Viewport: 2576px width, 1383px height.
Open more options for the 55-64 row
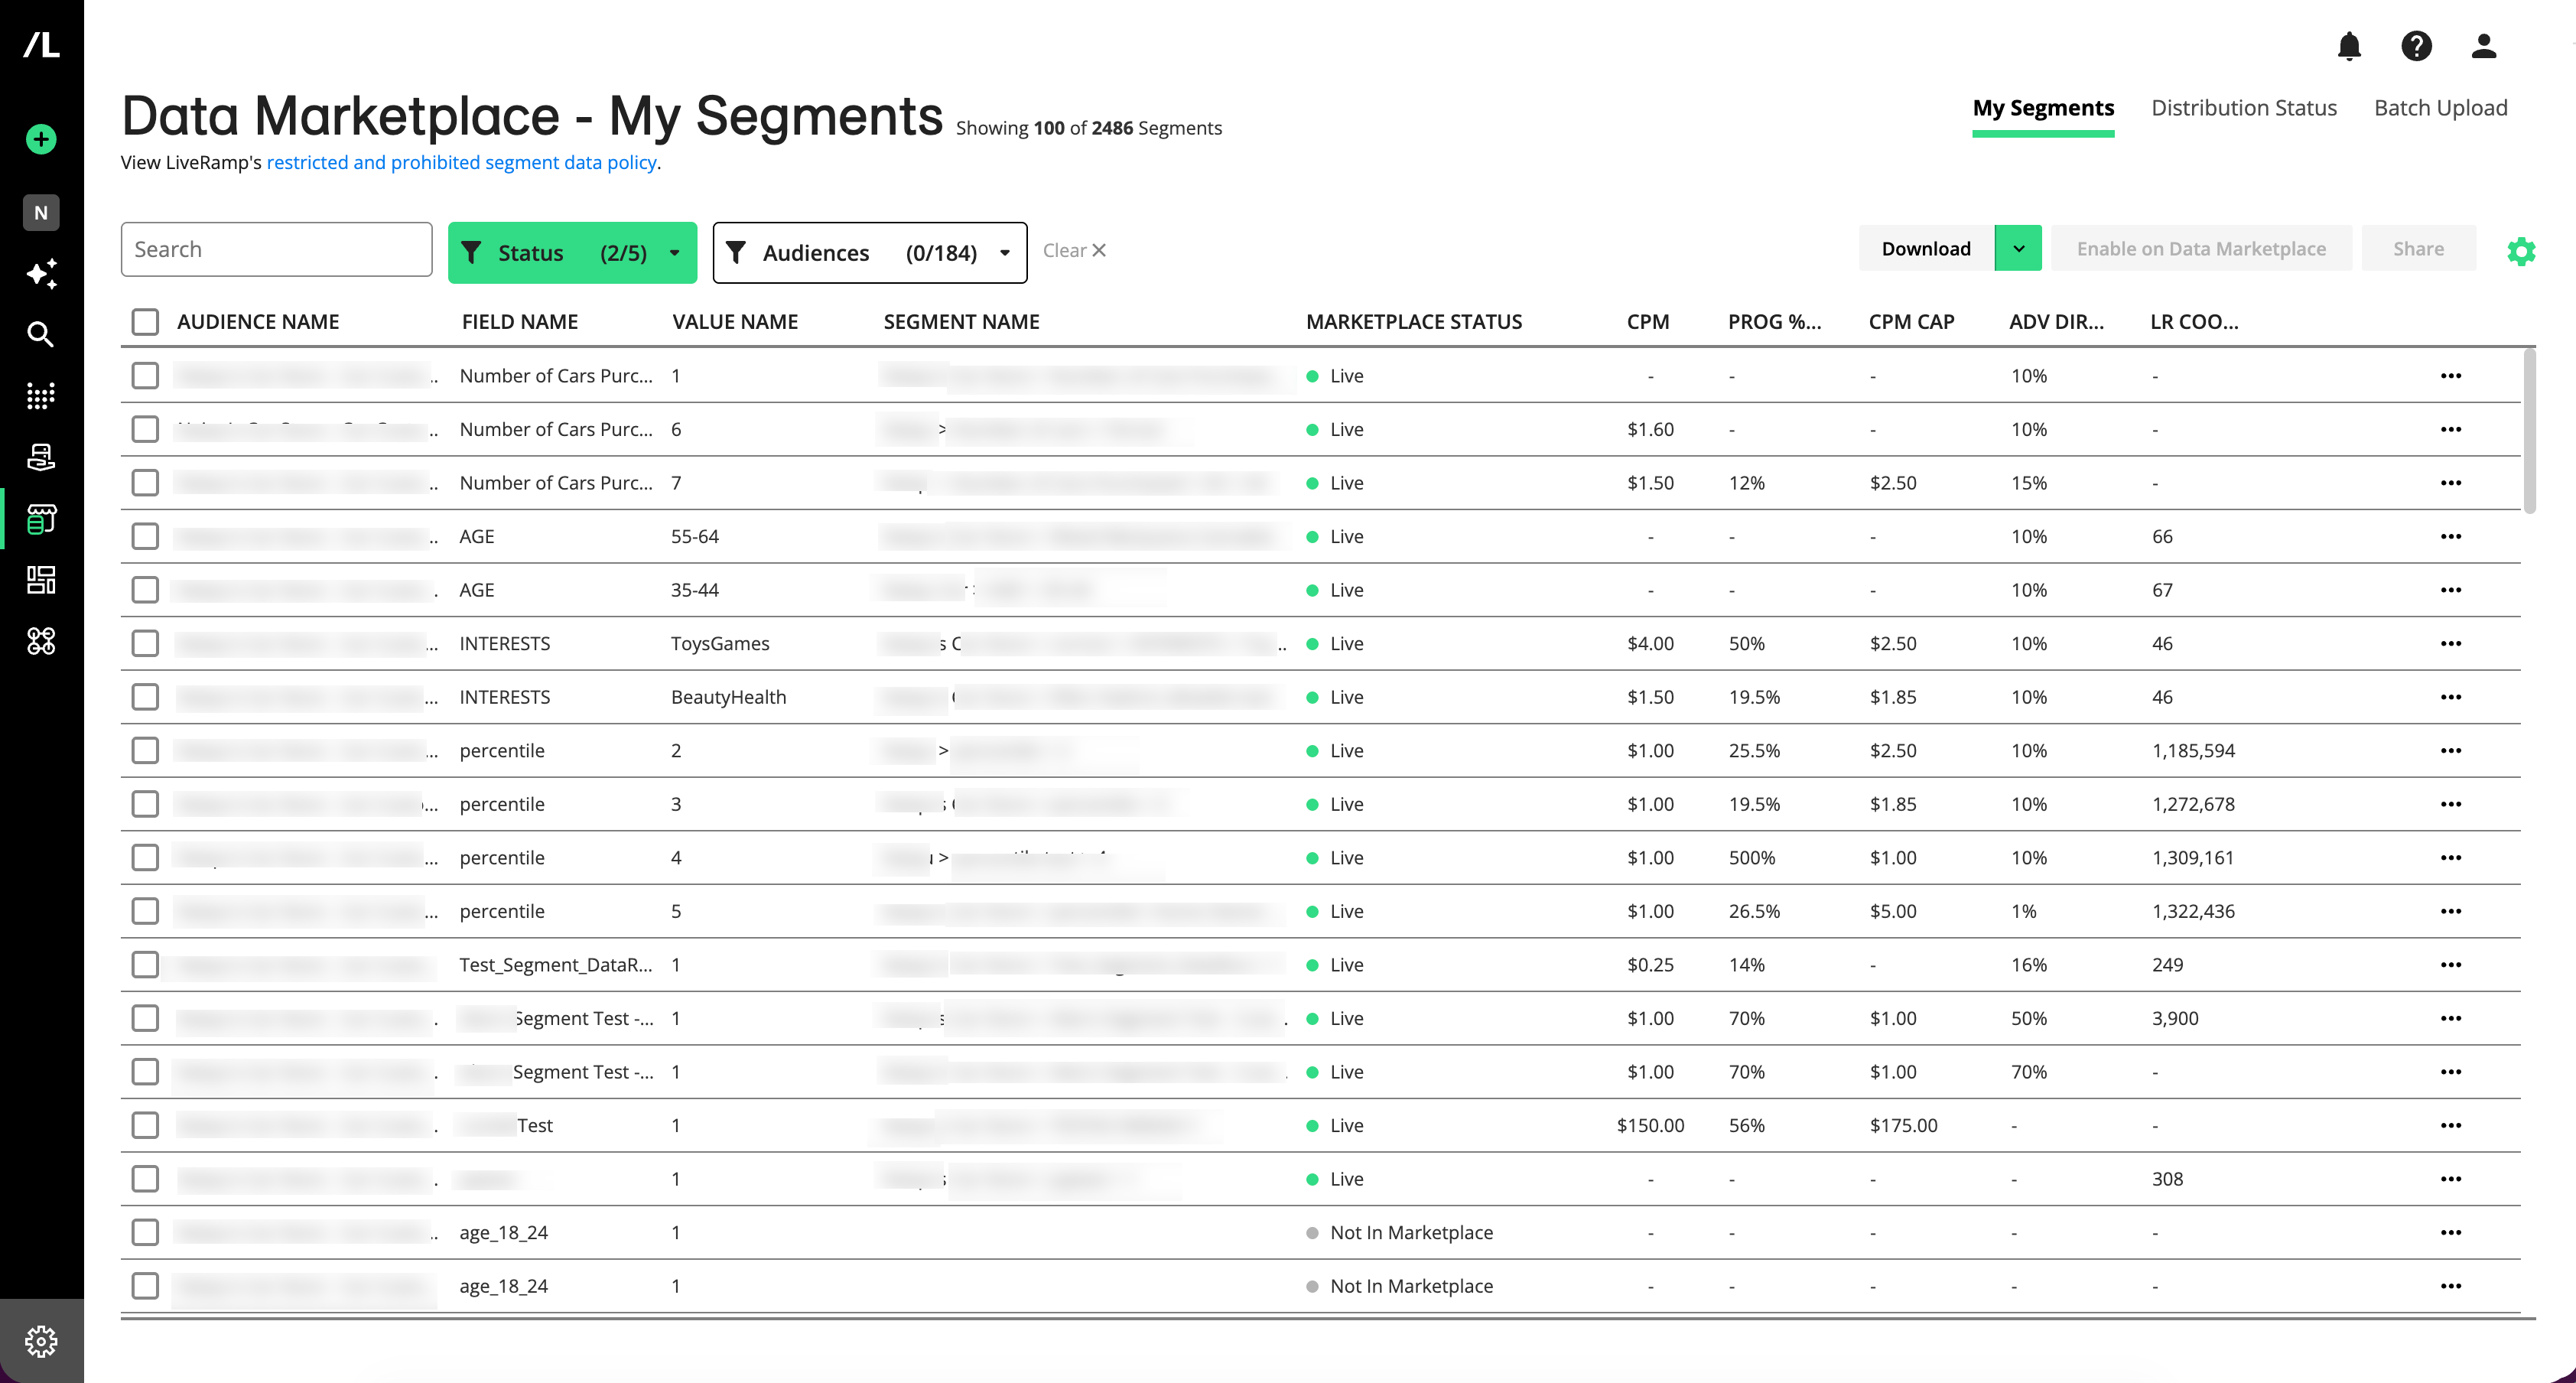2451,536
